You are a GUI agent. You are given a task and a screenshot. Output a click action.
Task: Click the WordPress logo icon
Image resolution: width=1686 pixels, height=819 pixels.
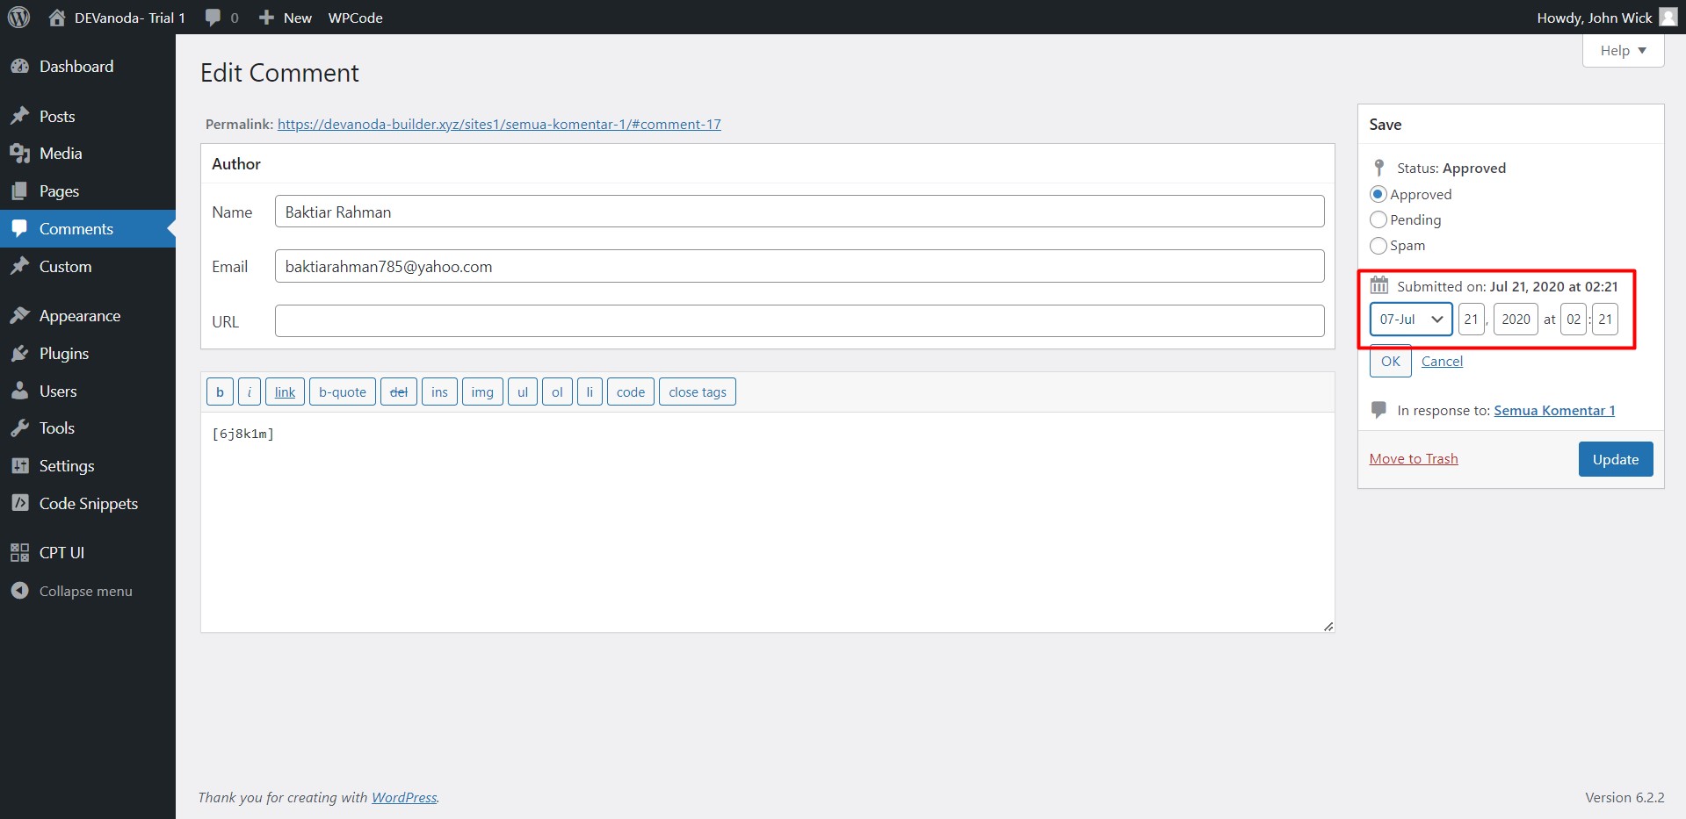coord(18,17)
